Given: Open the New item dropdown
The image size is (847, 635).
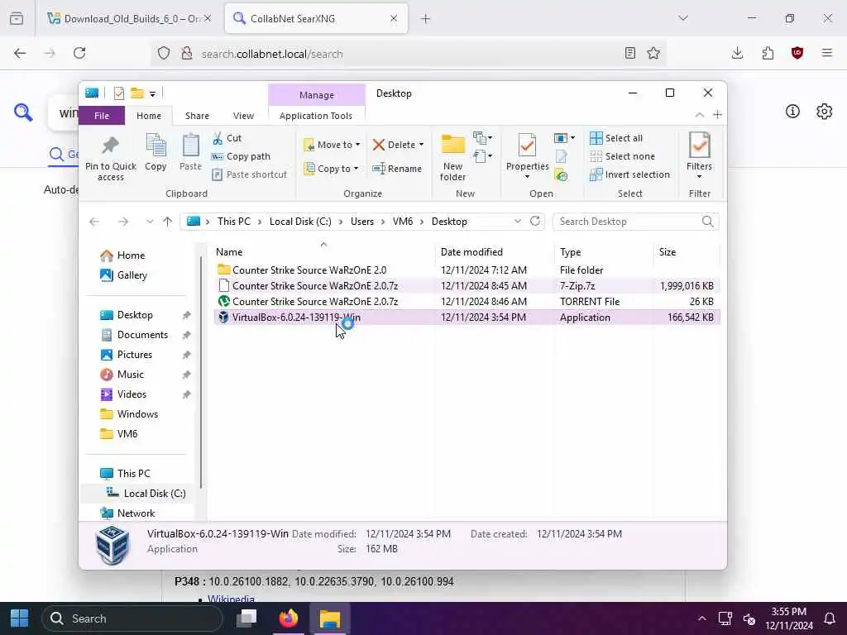Looking at the screenshot, I should pyautogui.click(x=482, y=138).
